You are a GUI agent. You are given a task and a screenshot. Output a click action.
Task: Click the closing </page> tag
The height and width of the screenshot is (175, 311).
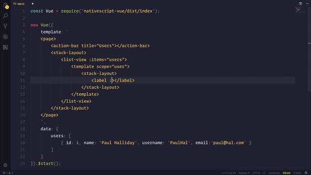click(x=50, y=115)
